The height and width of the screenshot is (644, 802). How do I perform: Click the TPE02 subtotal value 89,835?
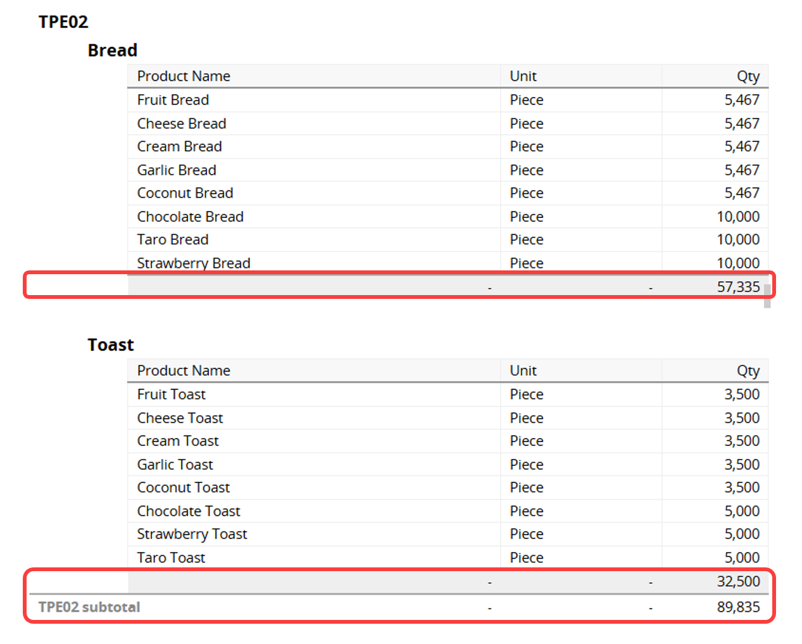pos(738,607)
